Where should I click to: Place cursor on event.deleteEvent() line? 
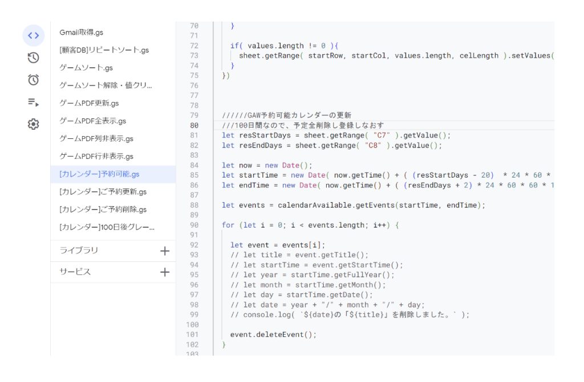273,335
